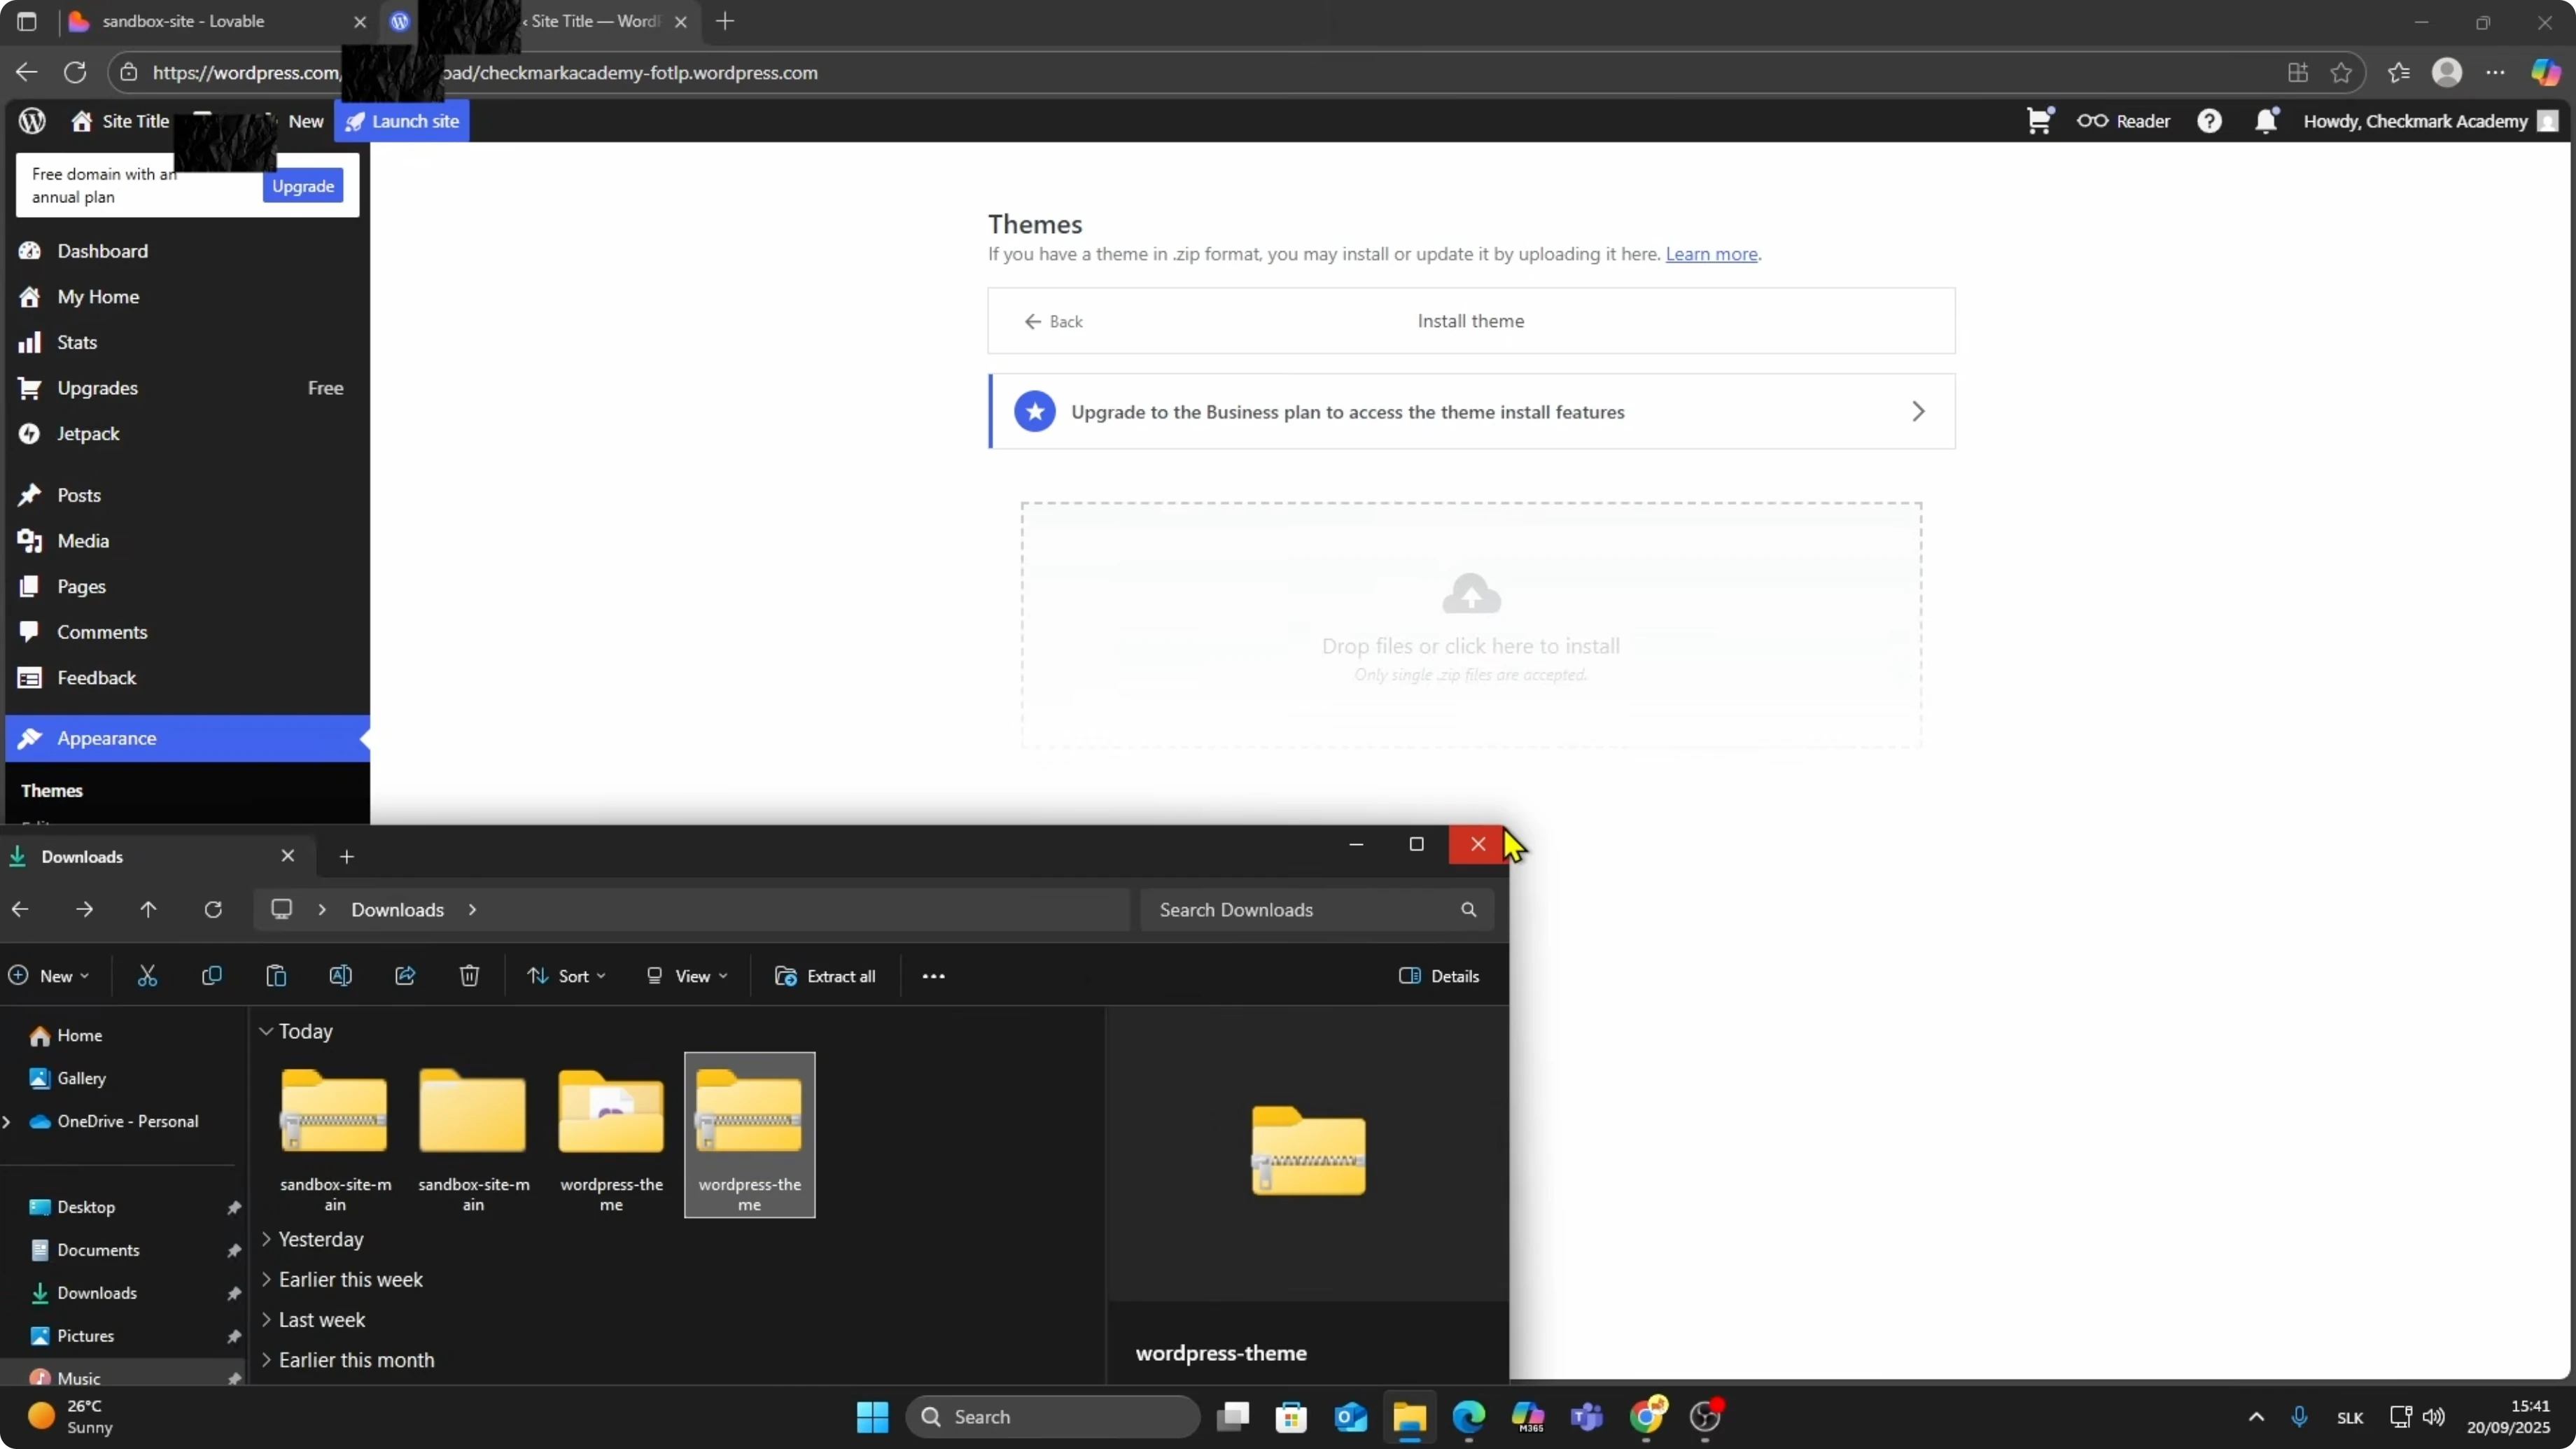Open the New dropdown in File Explorer

pyautogui.click(x=49, y=976)
